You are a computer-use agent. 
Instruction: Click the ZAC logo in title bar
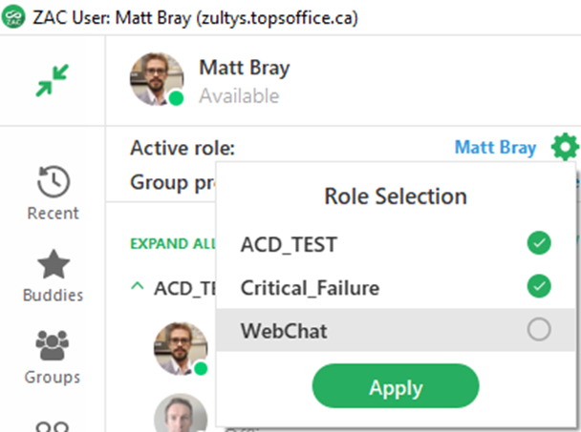tap(12, 18)
